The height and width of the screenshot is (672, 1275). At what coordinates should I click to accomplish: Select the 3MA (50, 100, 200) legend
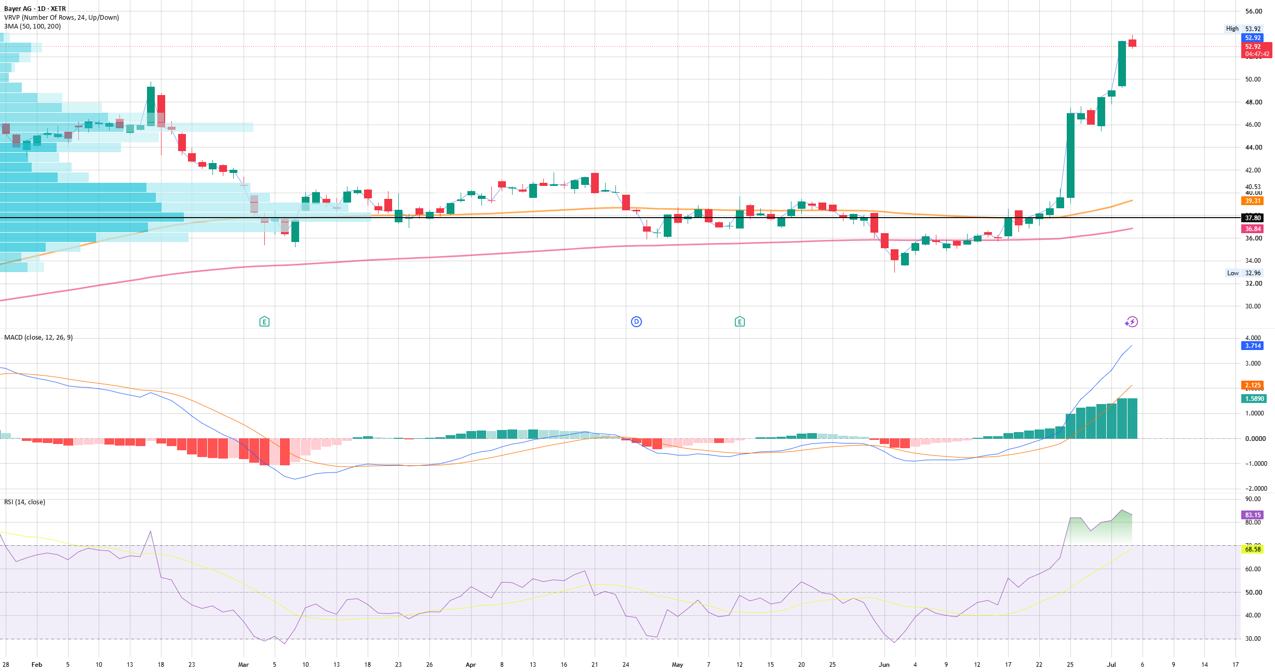pyautogui.click(x=32, y=26)
